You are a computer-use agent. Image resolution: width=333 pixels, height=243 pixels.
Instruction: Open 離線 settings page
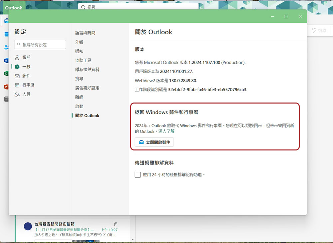tap(79, 97)
